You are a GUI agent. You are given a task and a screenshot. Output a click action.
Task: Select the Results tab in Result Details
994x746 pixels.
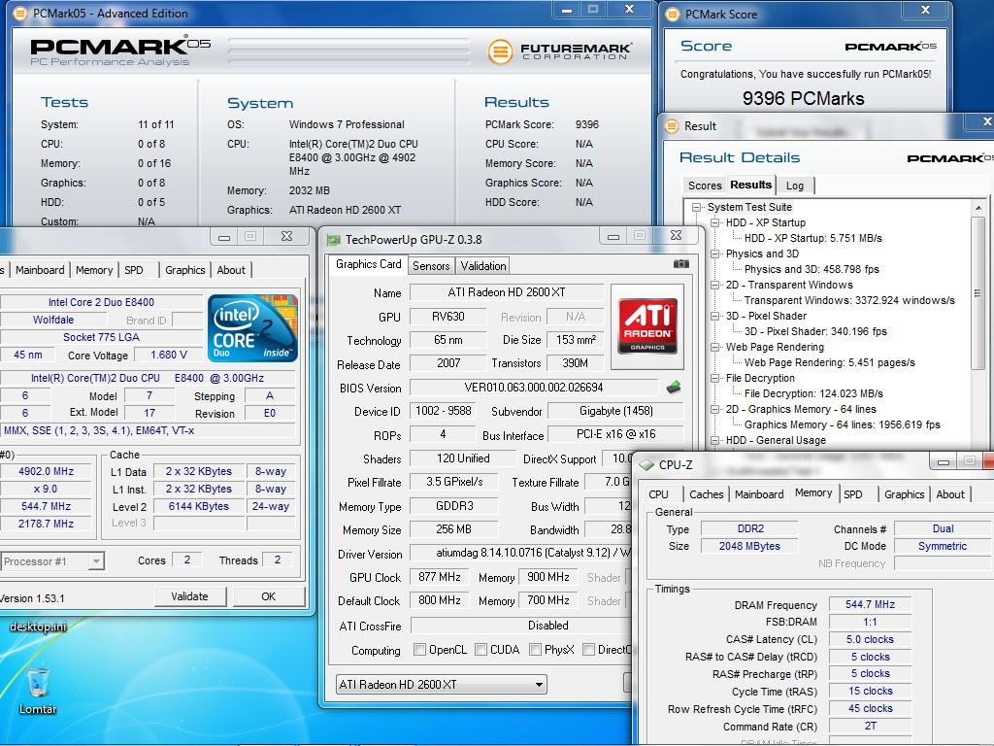click(x=750, y=185)
